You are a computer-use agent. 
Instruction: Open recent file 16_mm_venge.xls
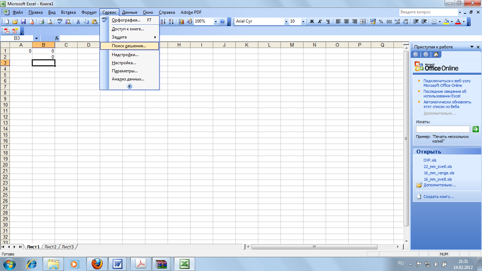pos(439,173)
